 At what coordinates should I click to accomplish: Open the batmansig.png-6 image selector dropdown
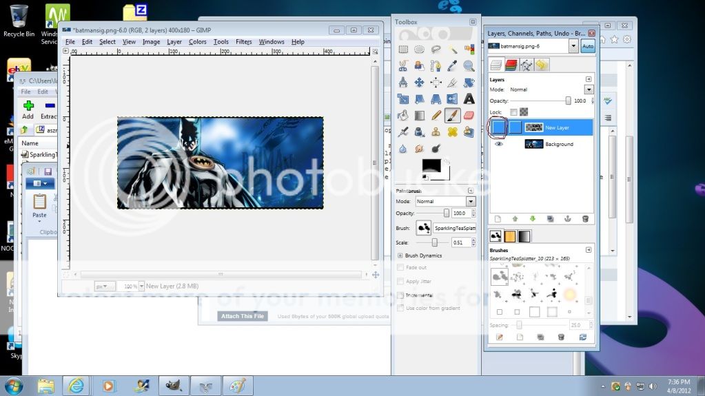click(573, 46)
